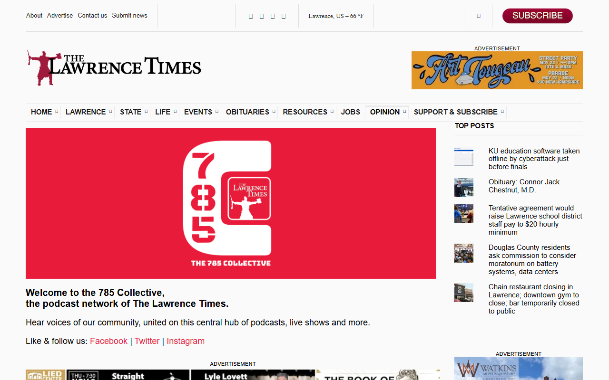Open thumbnail for Tentative agreement article
This screenshot has height=380, width=609.
point(464,214)
